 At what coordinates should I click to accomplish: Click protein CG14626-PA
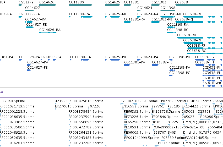click(48, 60)
